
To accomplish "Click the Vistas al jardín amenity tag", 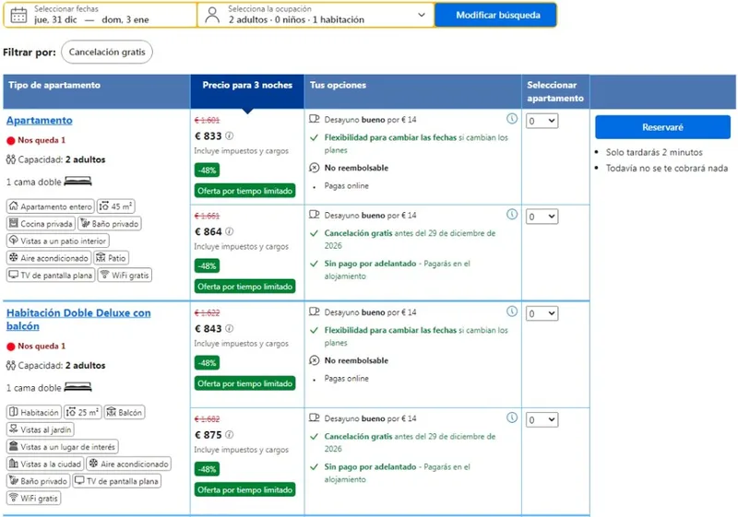I will coord(40,429).
